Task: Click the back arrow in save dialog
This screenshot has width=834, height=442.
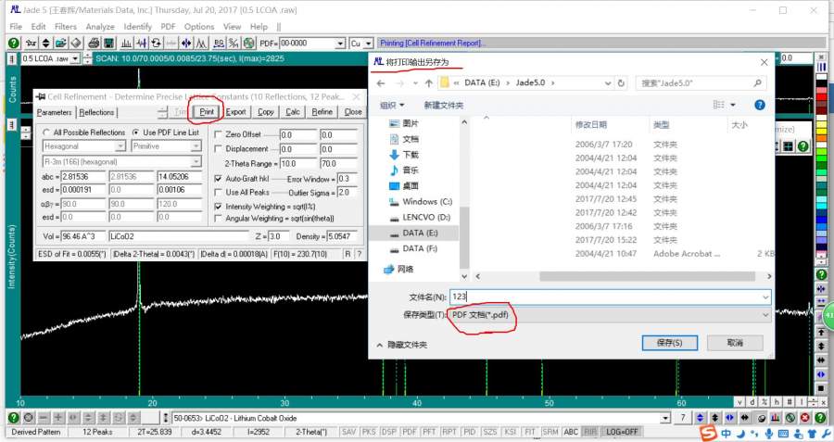Action: pyautogui.click(x=380, y=83)
